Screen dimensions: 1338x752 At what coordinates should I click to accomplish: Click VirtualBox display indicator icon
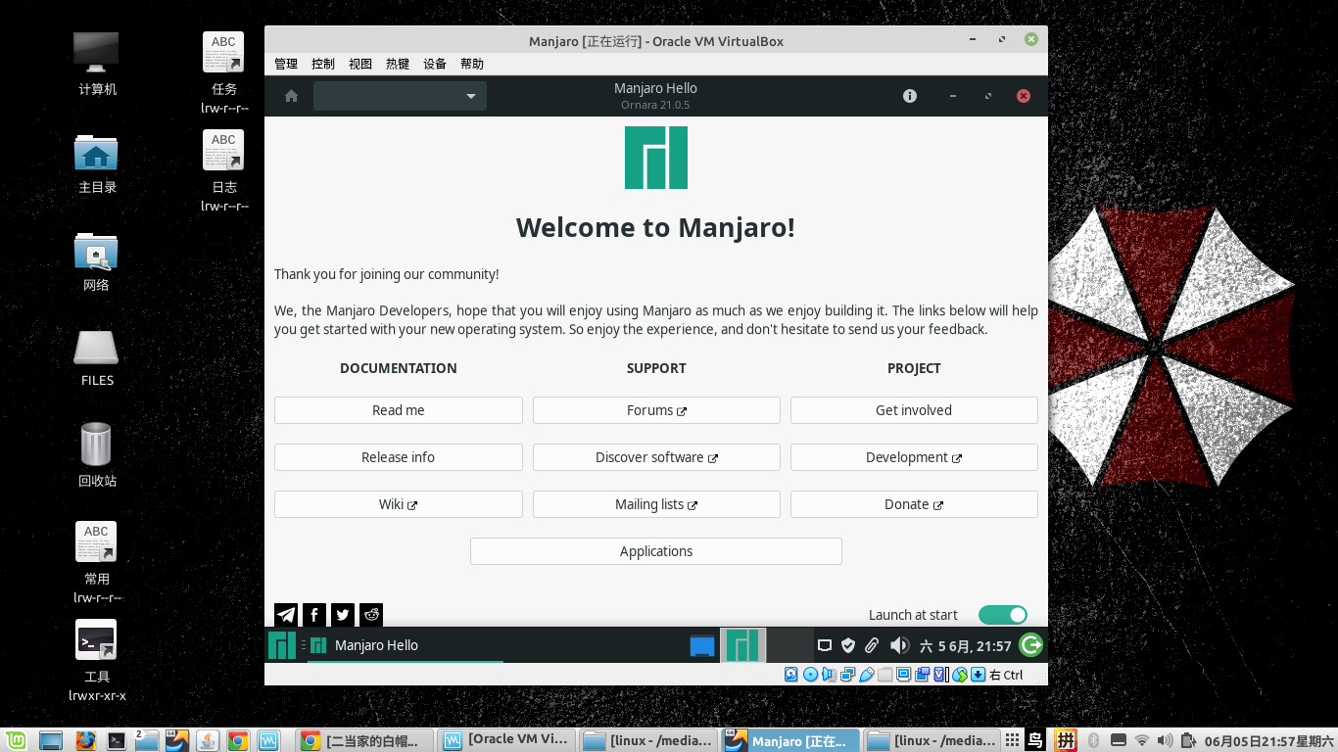coord(903,675)
